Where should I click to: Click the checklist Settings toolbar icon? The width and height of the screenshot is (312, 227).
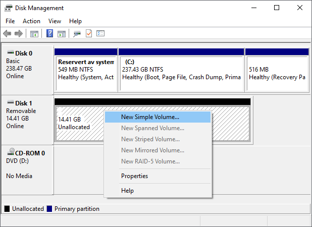[100, 33]
